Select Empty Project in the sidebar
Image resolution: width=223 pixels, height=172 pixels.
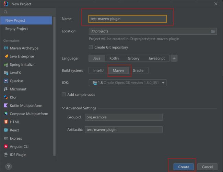tap(26, 29)
